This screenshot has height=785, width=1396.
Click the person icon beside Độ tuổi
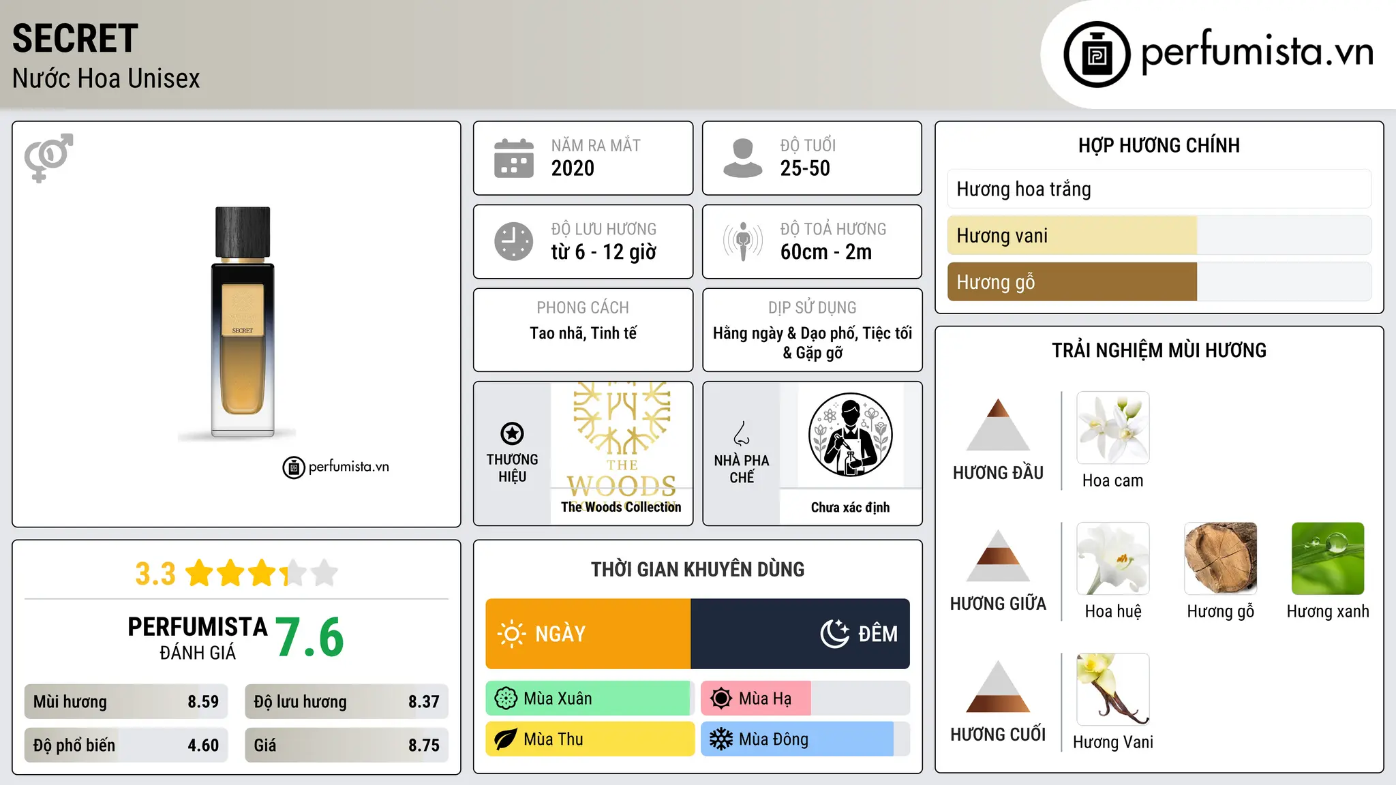pos(743,158)
